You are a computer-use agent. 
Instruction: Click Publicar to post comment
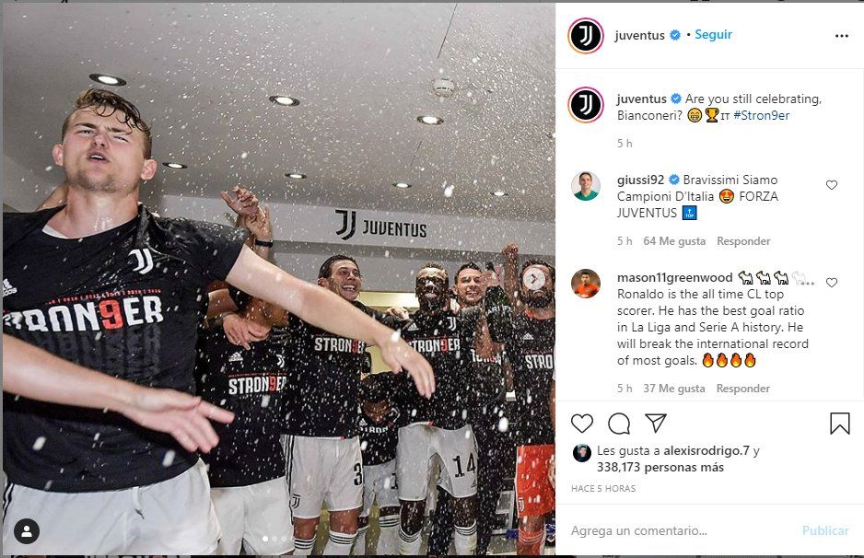pyautogui.click(x=825, y=531)
